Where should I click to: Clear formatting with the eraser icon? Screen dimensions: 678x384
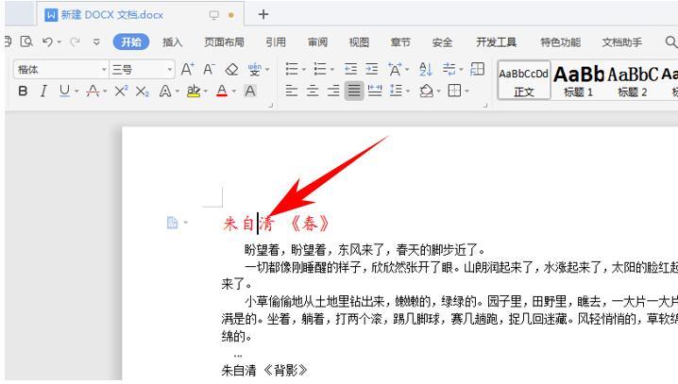click(x=231, y=69)
